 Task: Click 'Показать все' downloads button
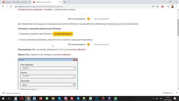(x=168, y=93)
